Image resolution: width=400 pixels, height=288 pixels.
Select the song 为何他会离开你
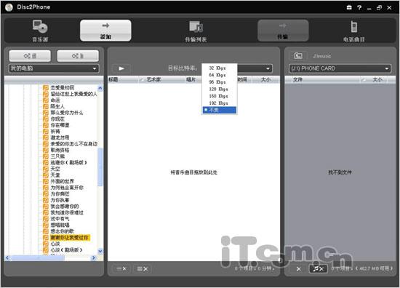click(x=67, y=188)
